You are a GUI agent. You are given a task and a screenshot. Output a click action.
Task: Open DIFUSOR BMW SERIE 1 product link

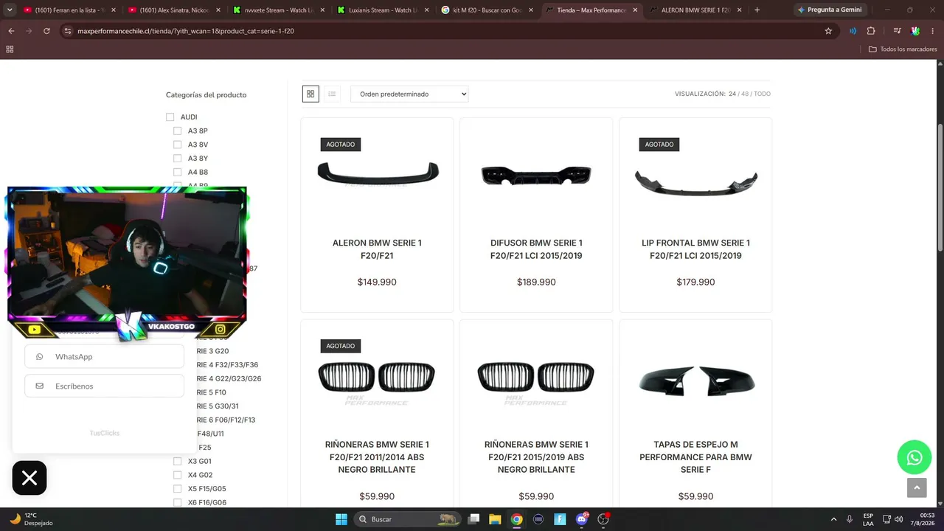click(536, 249)
